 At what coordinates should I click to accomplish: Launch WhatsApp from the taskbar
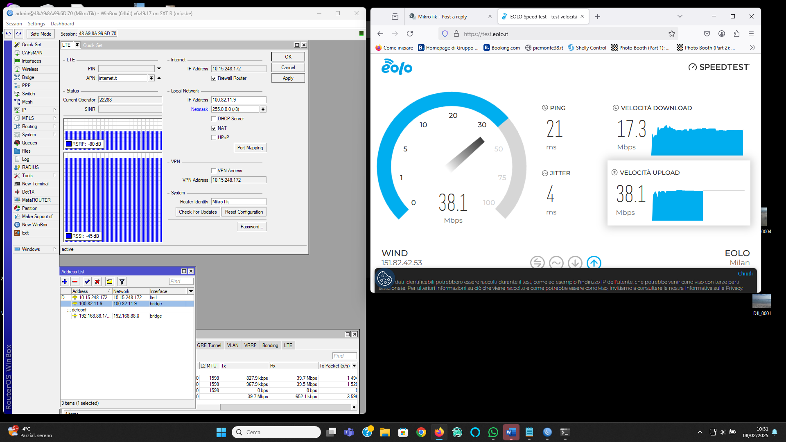[x=493, y=432]
